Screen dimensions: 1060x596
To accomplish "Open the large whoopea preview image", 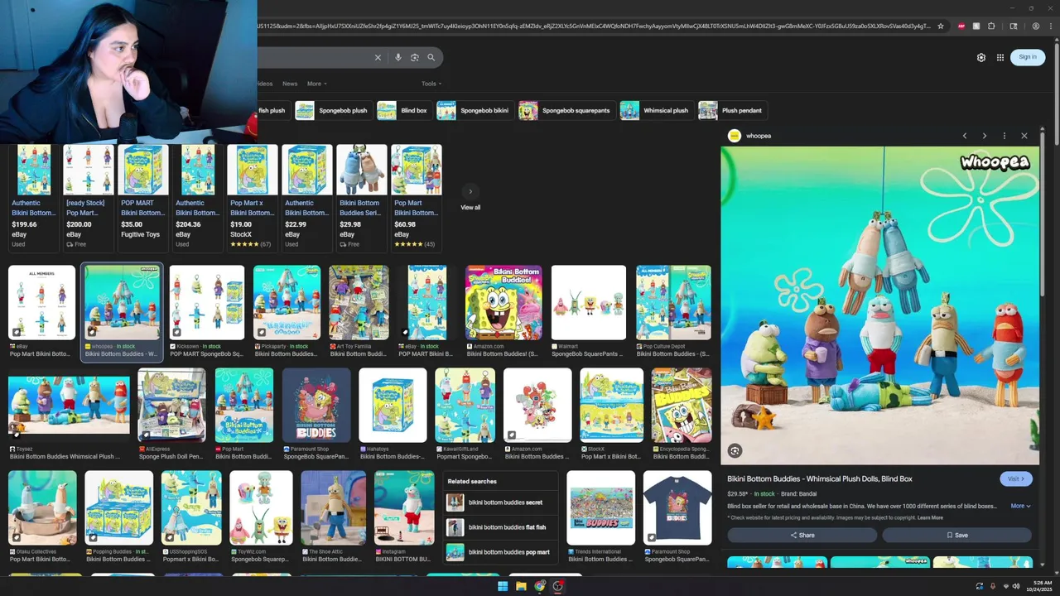I will click(x=879, y=306).
